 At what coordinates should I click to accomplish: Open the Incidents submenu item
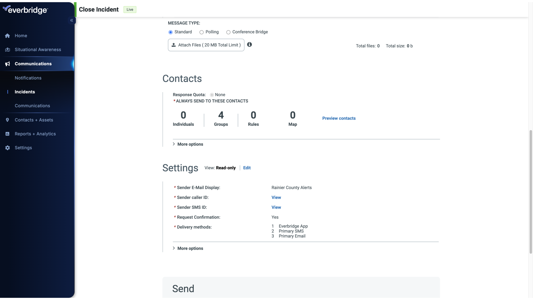(25, 92)
